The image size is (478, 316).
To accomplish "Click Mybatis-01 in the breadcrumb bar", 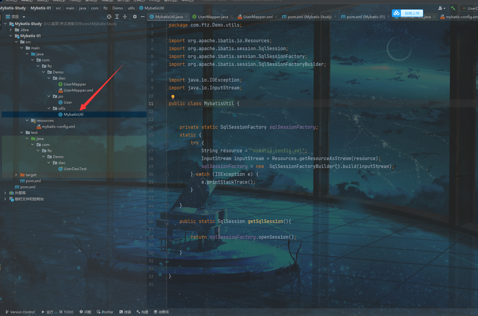I will (x=41, y=8).
